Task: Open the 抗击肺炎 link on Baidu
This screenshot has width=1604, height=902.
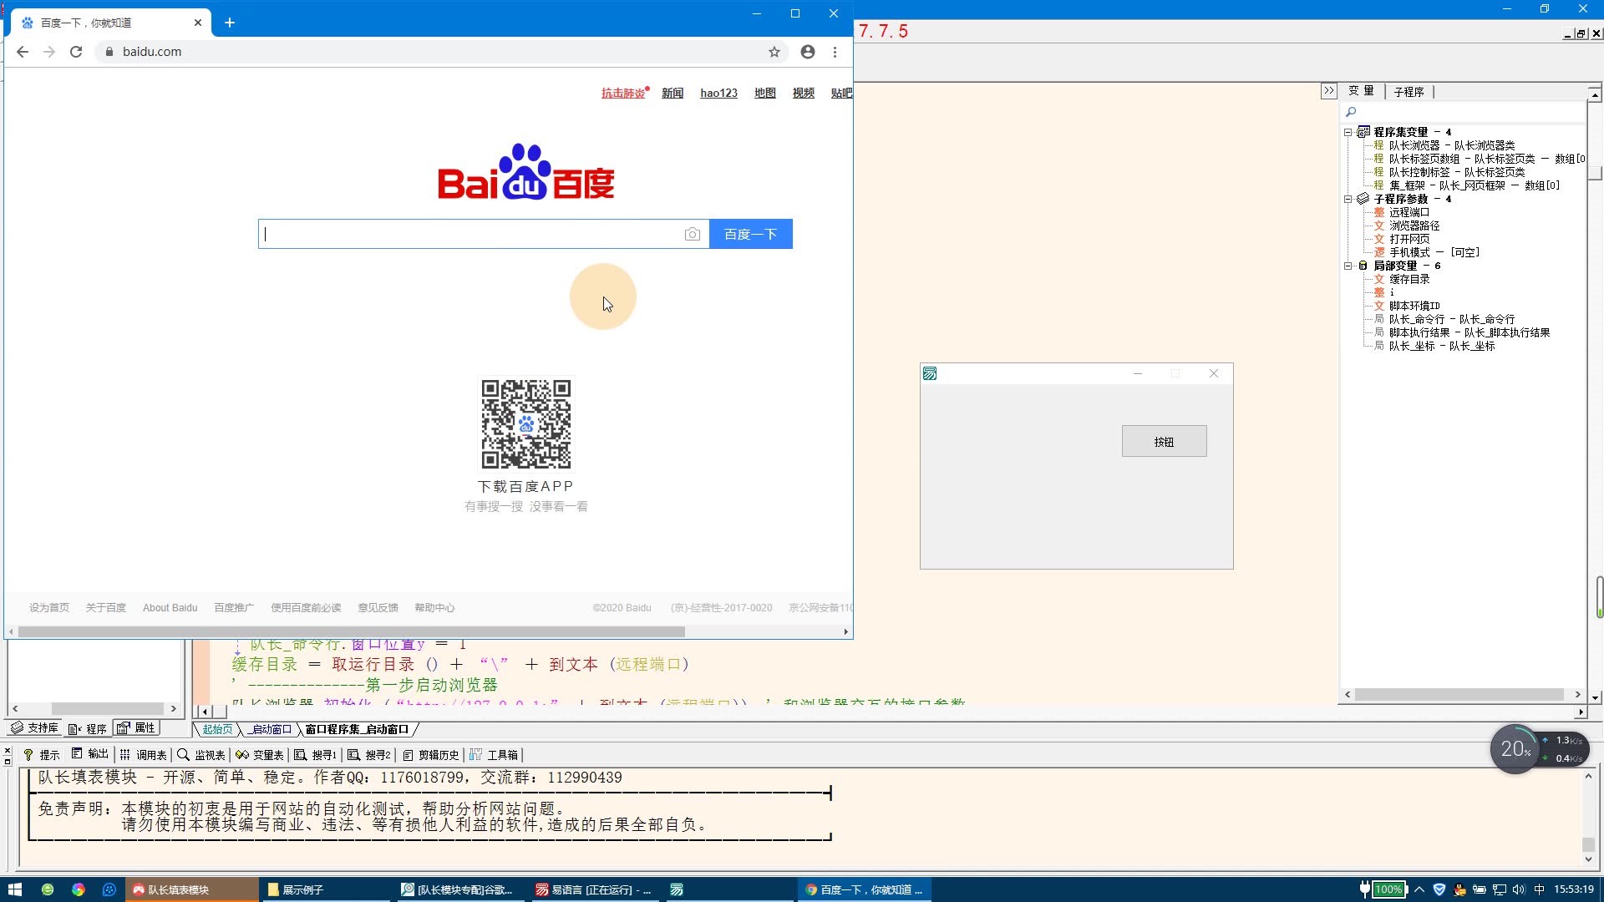Action: tap(625, 93)
